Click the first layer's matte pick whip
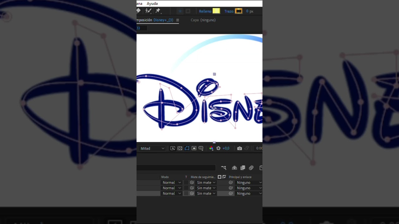 click(x=192, y=183)
